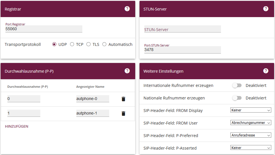Open help for the STUN-Server panel

pos(266,9)
